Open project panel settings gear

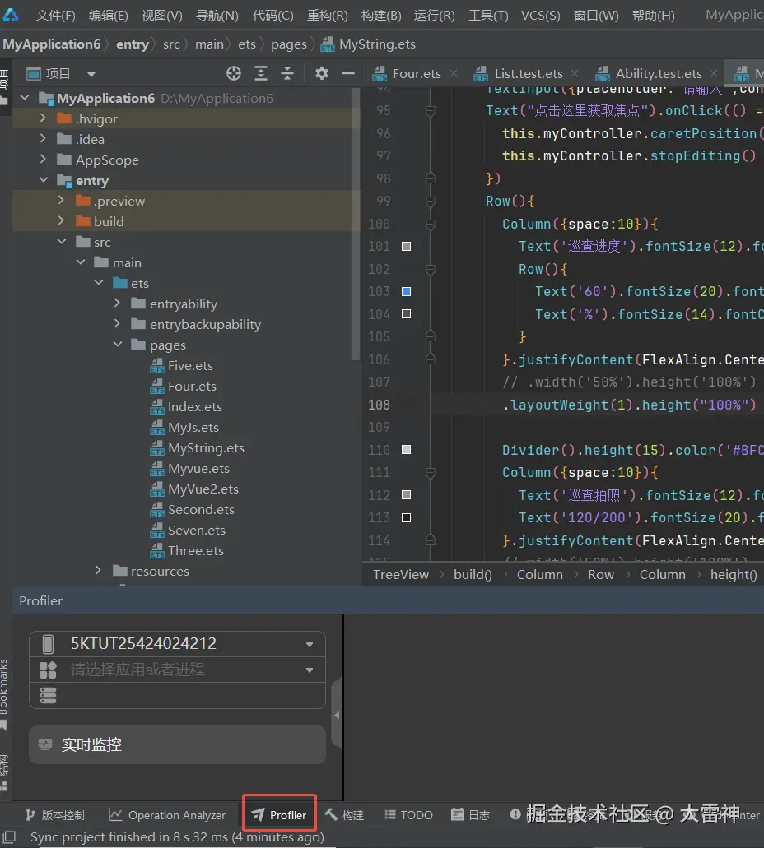pyautogui.click(x=322, y=74)
